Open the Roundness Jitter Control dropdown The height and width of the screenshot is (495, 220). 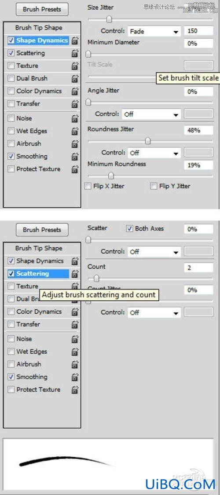[x=154, y=153]
